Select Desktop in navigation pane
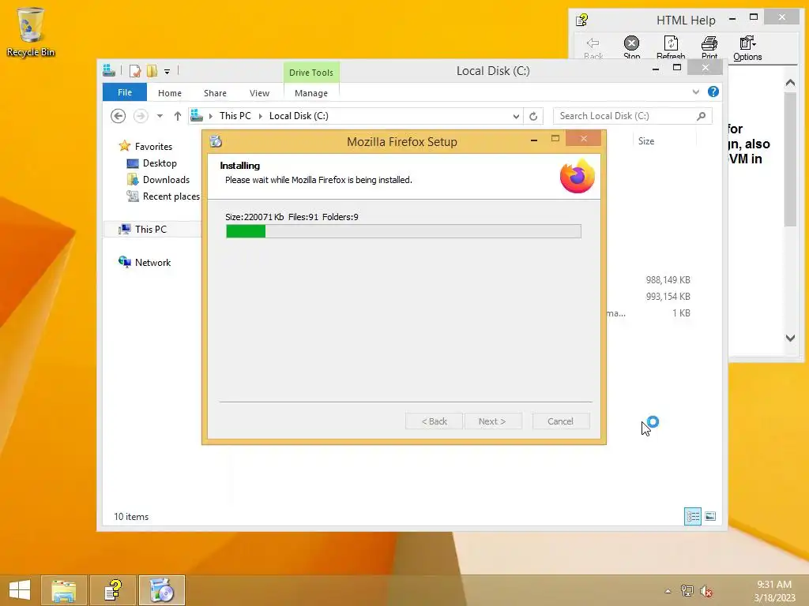The height and width of the screenshot is (606, 809). pos(160,163)
